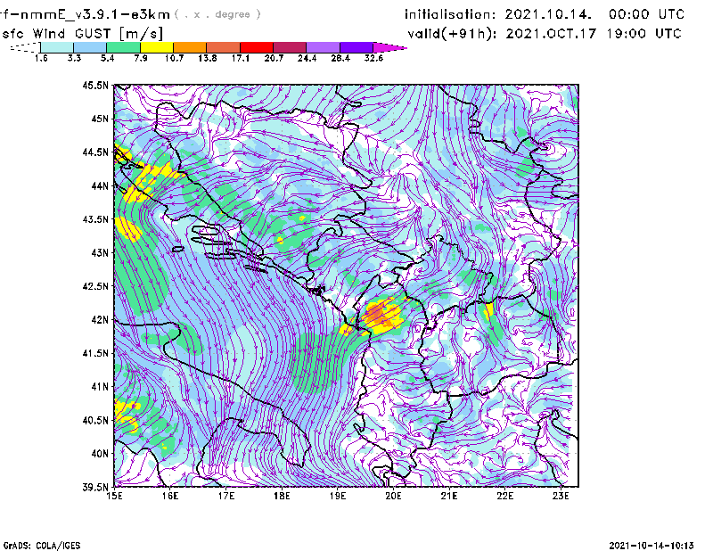The width and height of the screenshot is (713, 551).
Task: Click the light purple legend swatch (24.4–28.4)
Action: pyautogui.click(x=324, y=47)
